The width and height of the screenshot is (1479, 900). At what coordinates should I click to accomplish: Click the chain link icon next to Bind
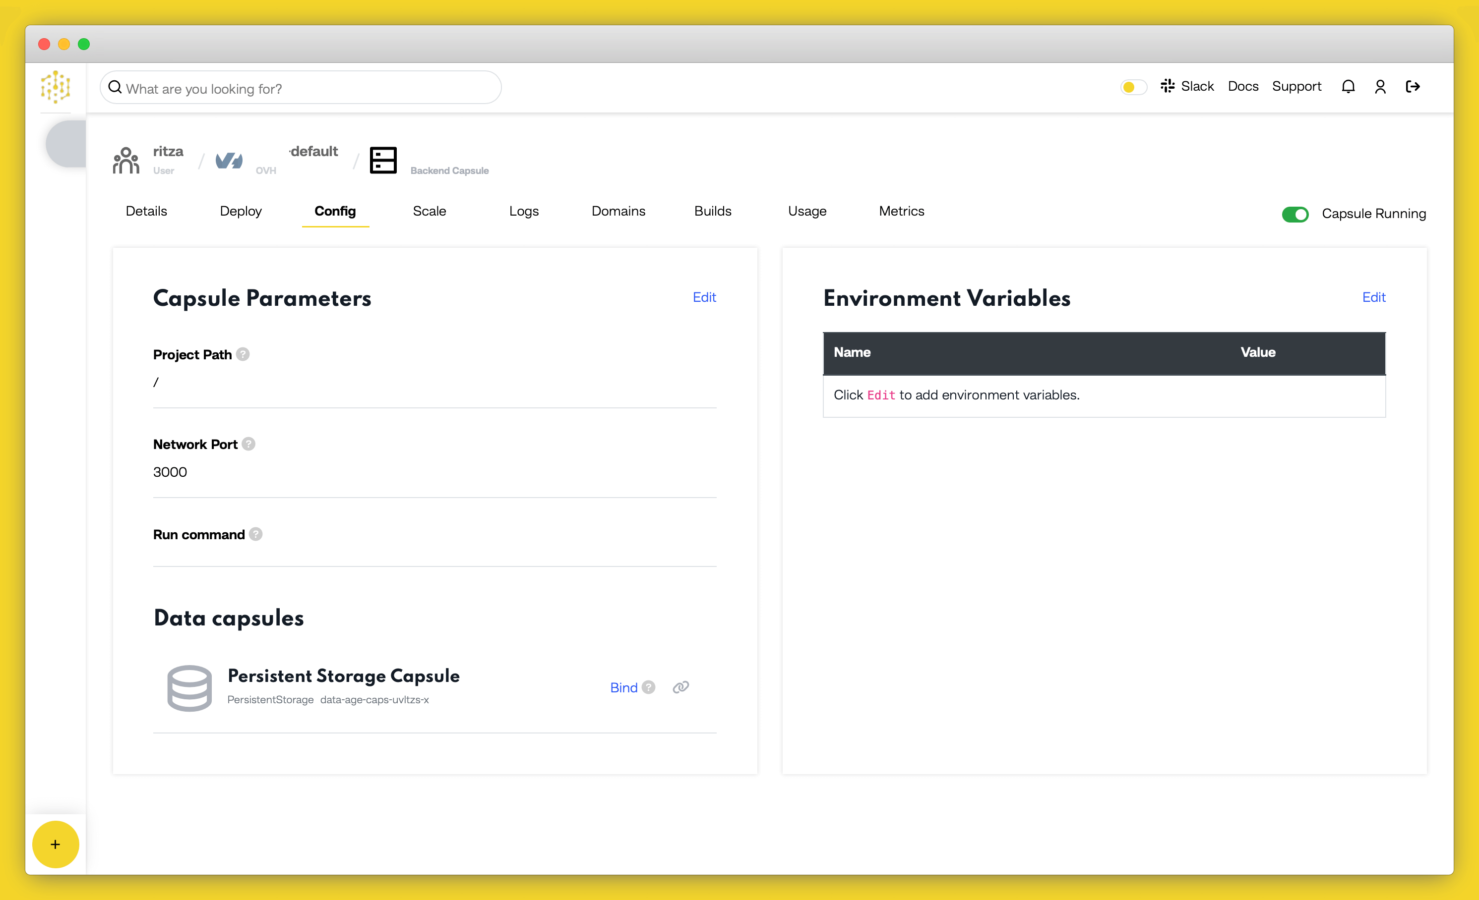click(x=680, y=688)
